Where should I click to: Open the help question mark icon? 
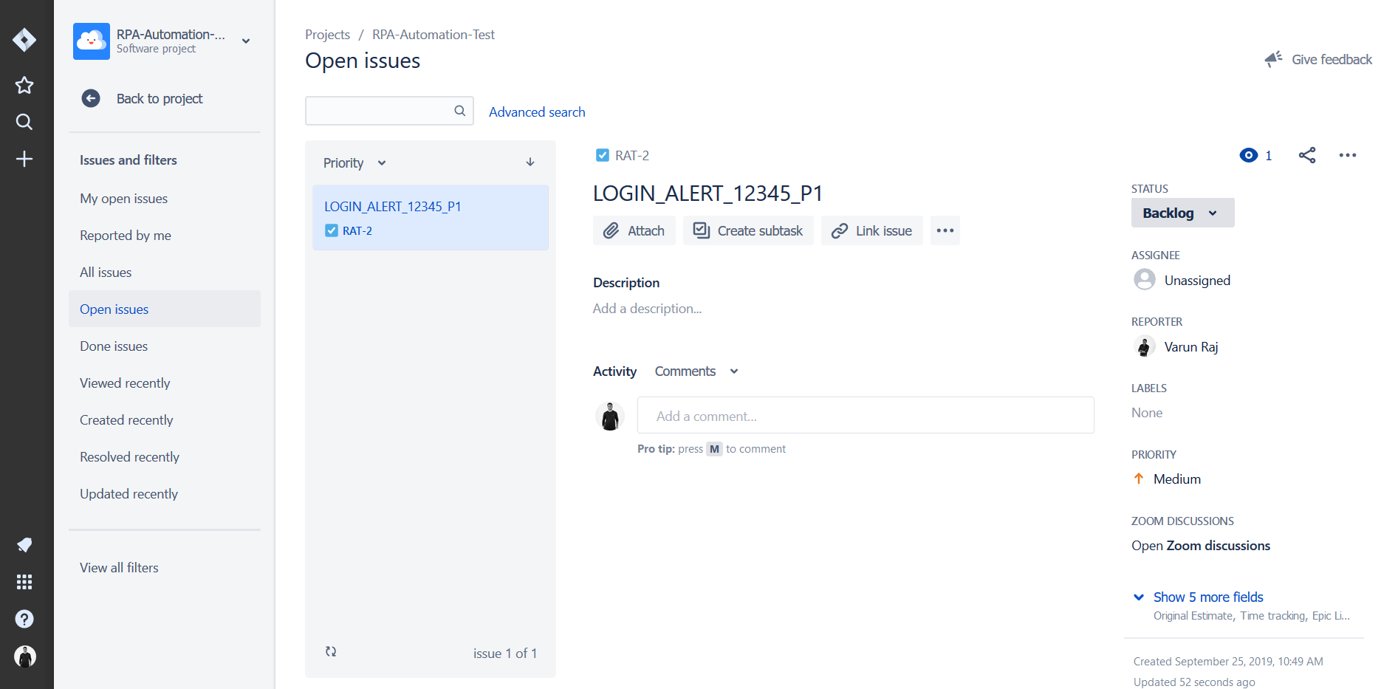pos(24,619)
